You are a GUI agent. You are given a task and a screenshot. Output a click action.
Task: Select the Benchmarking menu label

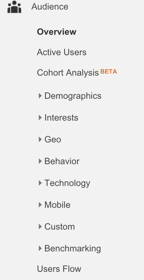click(x=73, y=249)
